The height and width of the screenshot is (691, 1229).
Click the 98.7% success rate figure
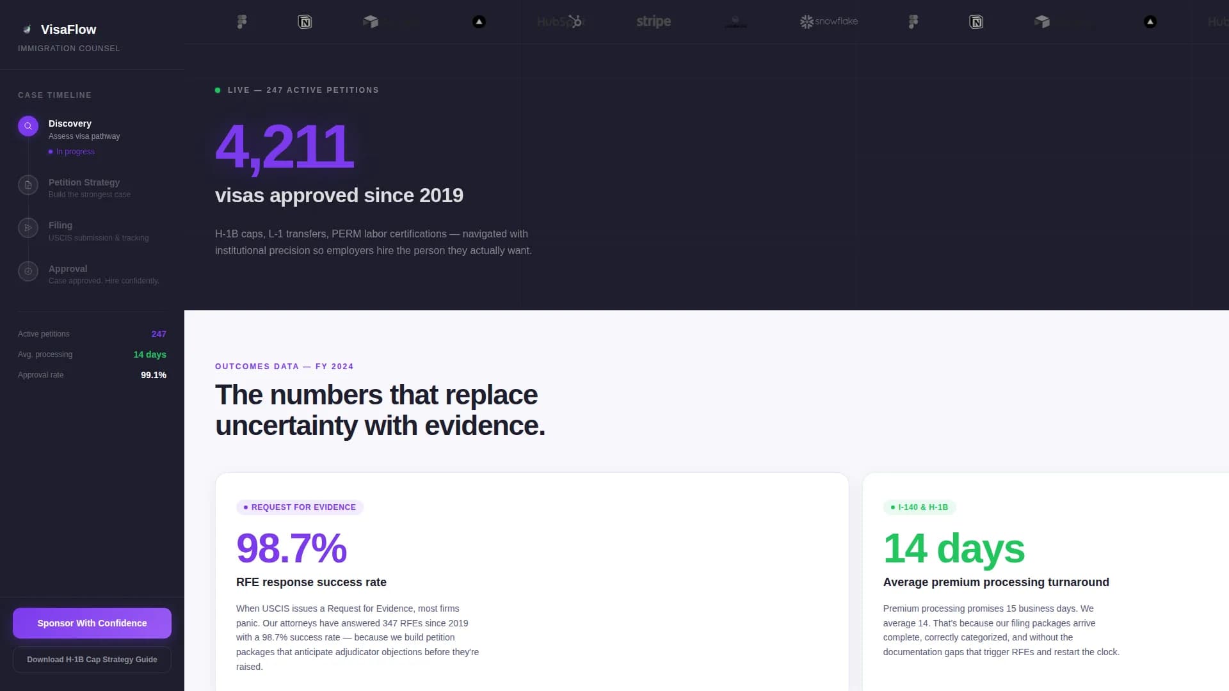click(x=291, y=548)
